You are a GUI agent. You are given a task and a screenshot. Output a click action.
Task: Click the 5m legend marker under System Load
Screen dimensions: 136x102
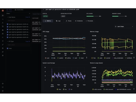[64, 89]
